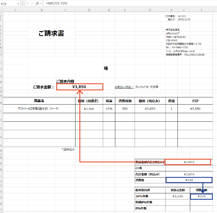Viewport: 217px width, 213px height.
Task: Select column D header
Action: (x=89, y=10)
